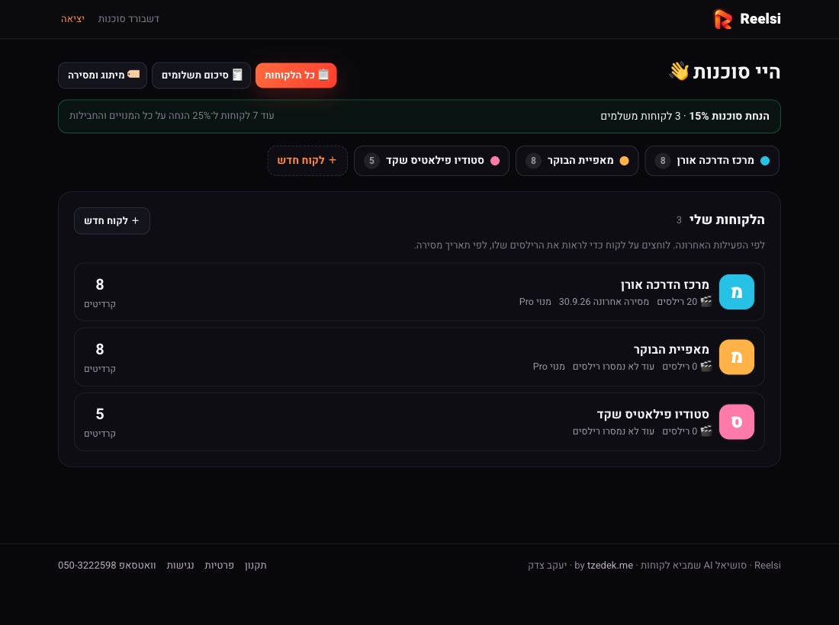
Task: Click the clapperboard icon in מאפיית הבוקר row
Action: [706, 366]
